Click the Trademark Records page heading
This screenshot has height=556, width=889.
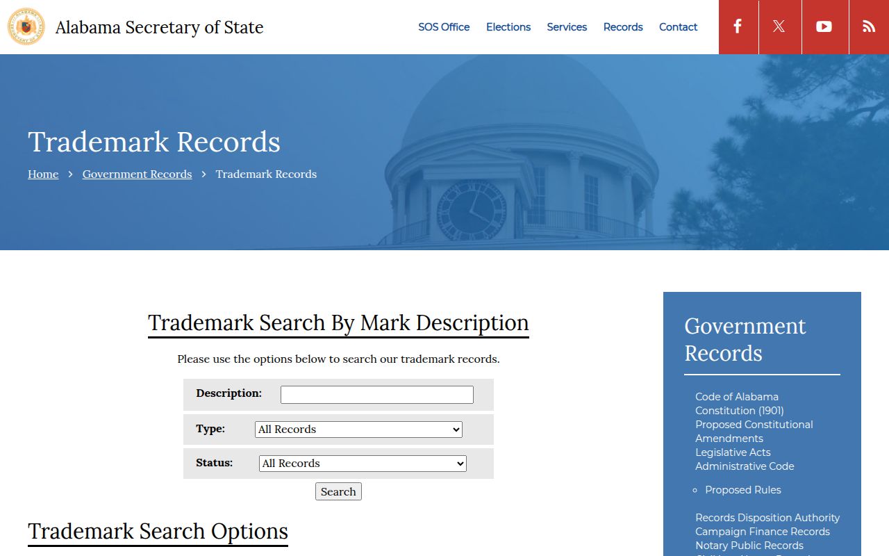[154, 142]
